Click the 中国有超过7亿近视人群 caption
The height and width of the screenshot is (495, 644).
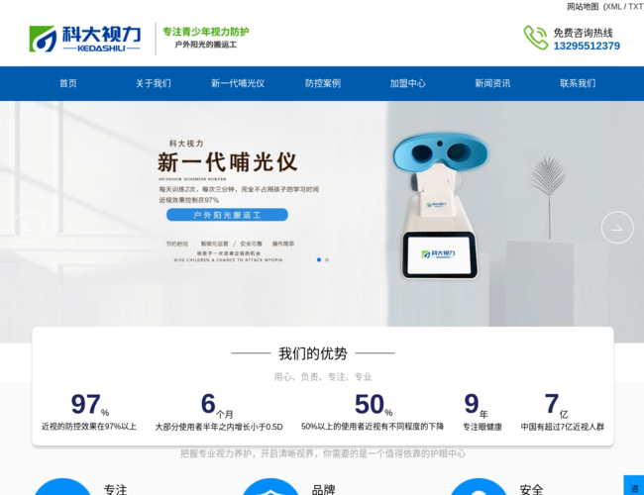pos(563,427)
